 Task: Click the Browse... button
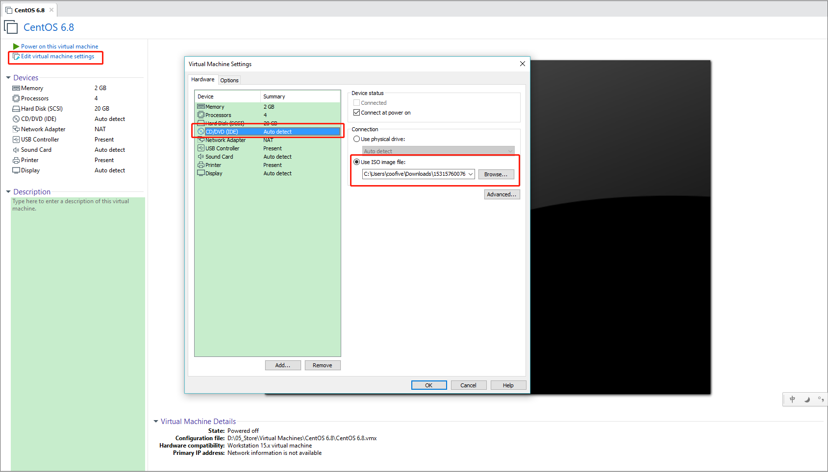click(496, 174)
